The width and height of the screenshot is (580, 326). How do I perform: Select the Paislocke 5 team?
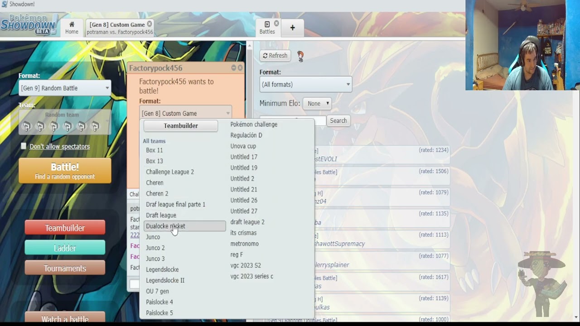tap(184, 313)
